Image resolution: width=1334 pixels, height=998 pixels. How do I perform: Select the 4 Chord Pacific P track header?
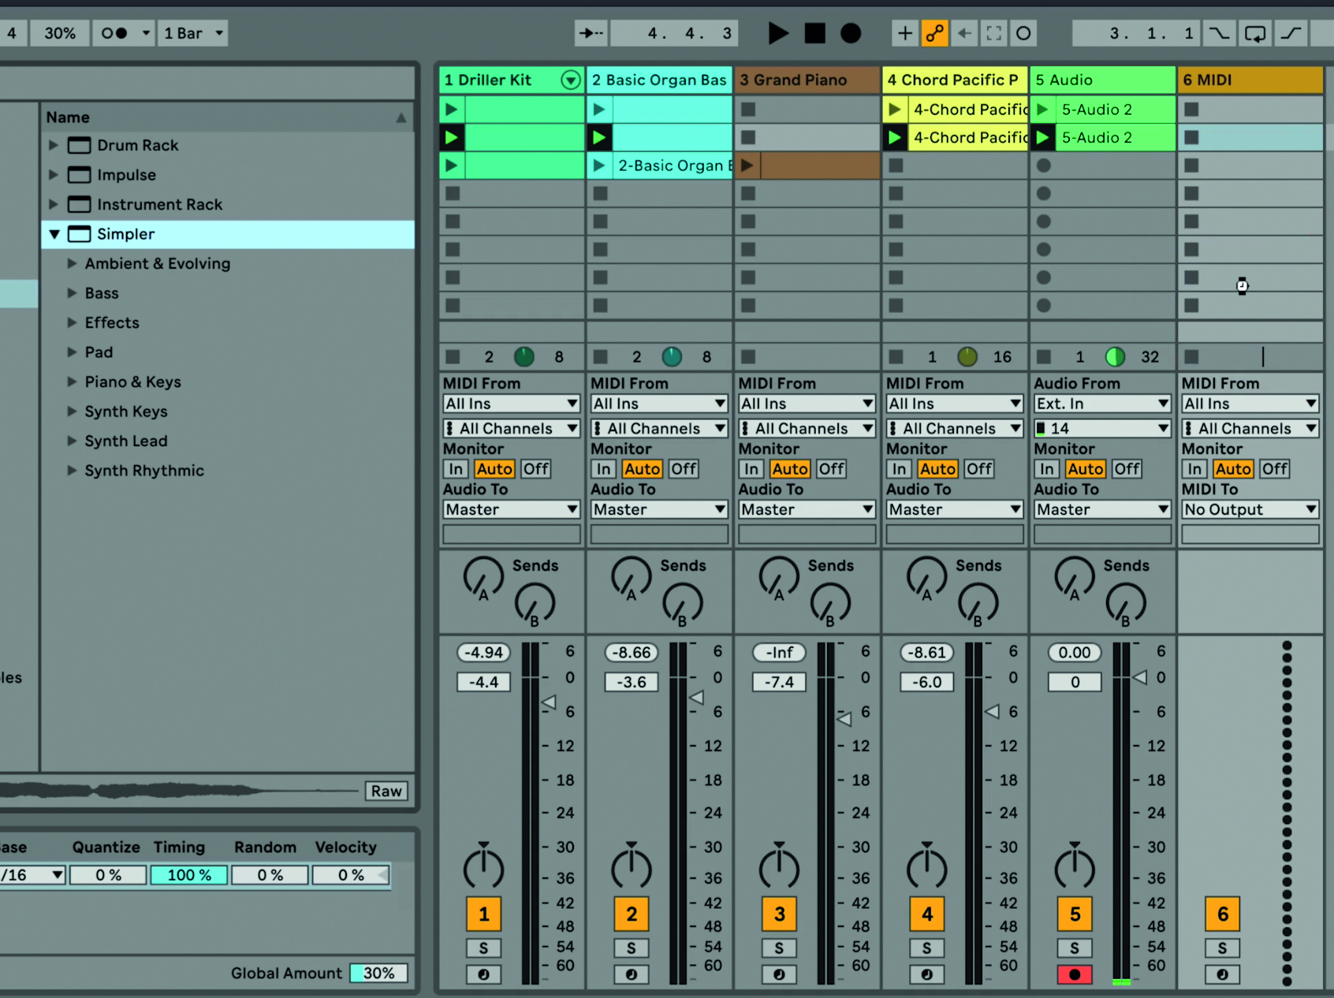point(955,80)
